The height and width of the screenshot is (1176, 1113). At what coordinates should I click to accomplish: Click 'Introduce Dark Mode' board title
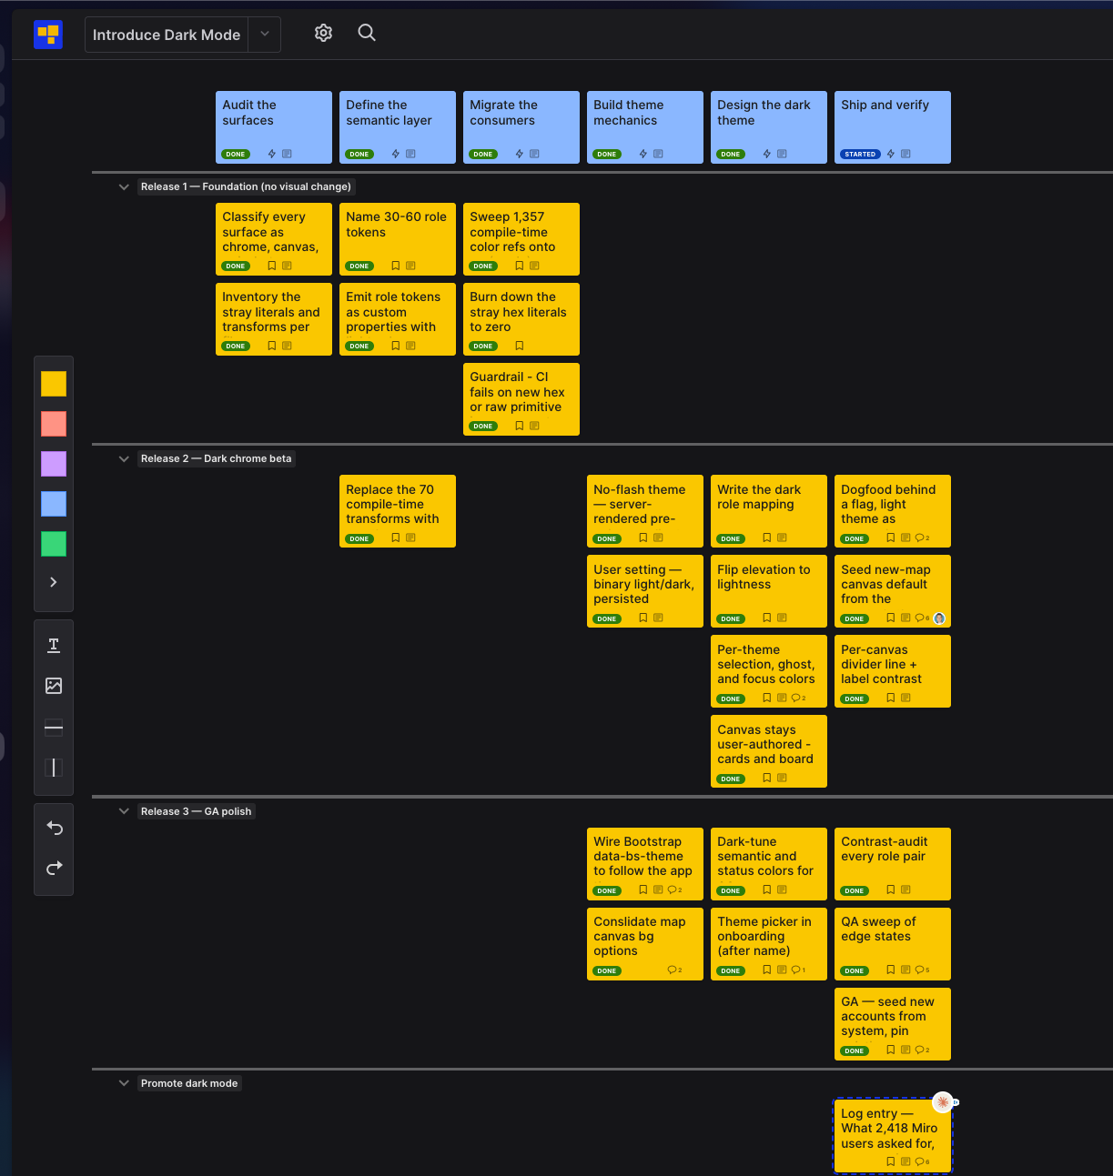pos(167,35)
